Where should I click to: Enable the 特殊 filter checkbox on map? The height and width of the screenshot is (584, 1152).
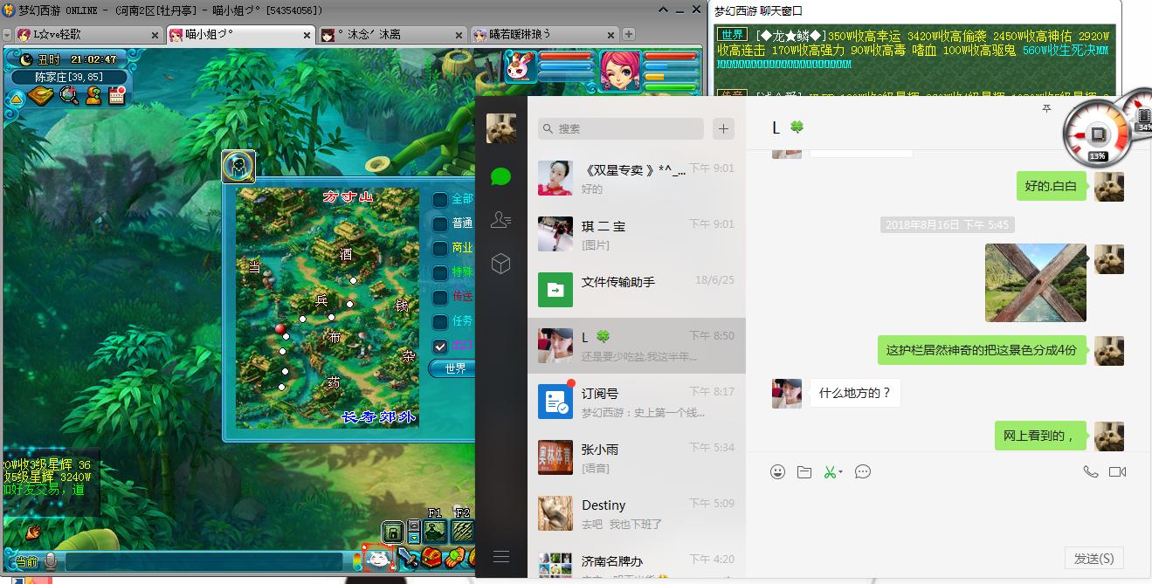(x=440, y=272)
